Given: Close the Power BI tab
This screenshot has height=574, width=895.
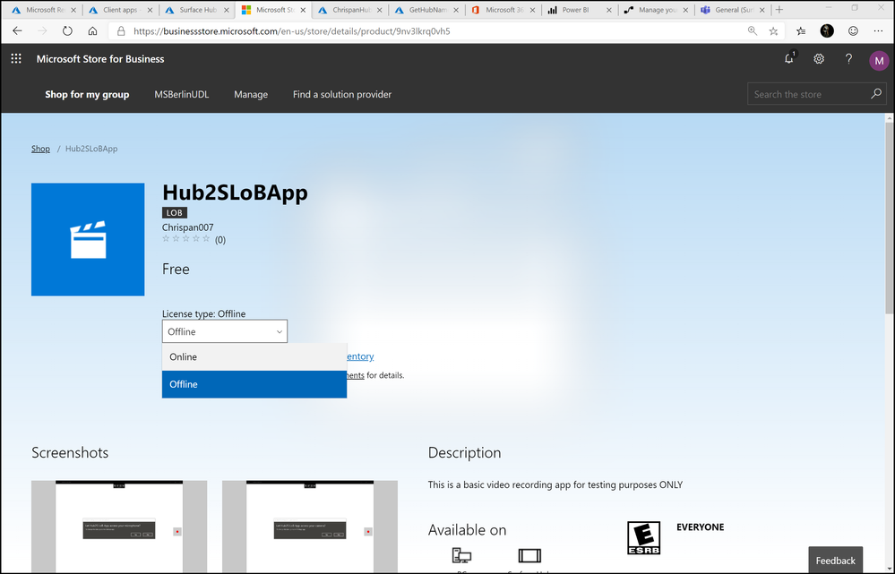Looking at the screenshot, I should click(609, 10).
